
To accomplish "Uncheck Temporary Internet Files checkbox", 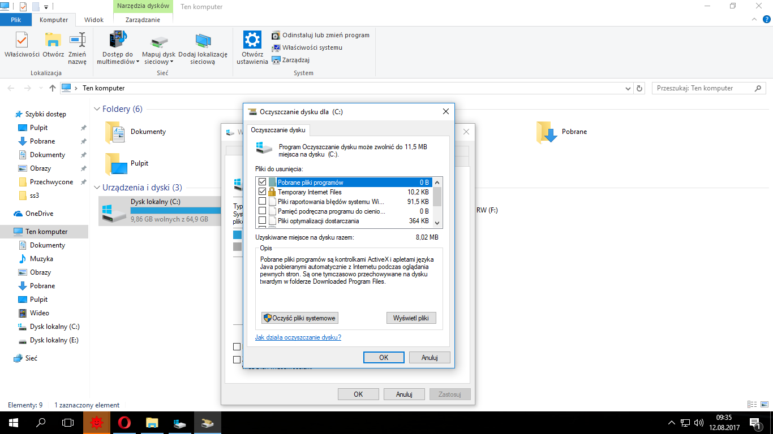I will pyautogui.click(x=262, y=192).
